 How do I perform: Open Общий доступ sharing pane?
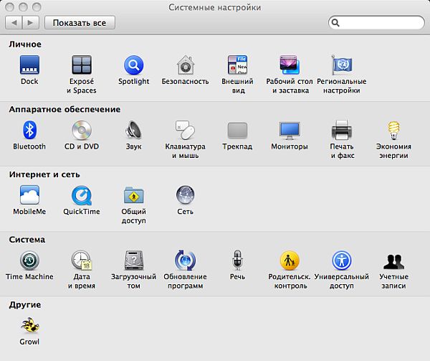point(133,195)
